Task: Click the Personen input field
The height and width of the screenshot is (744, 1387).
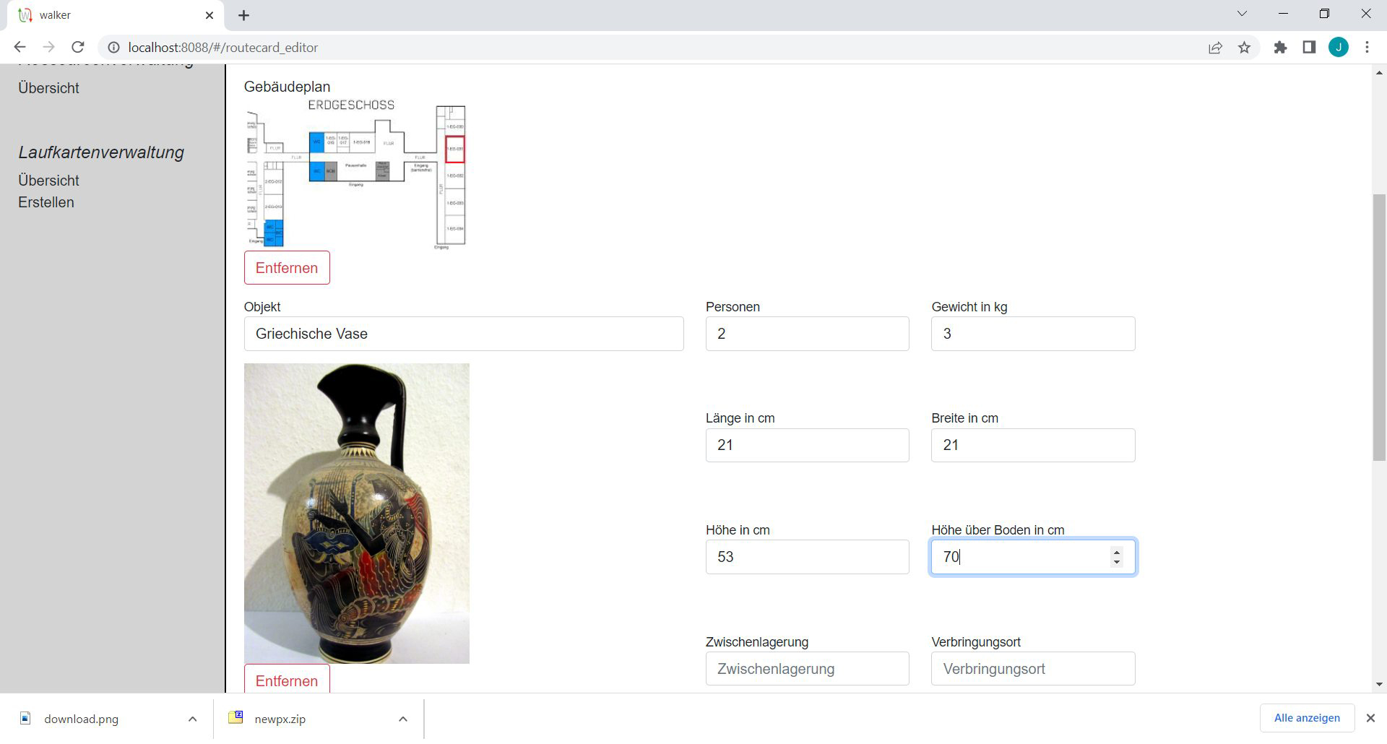Action: click(807, 334)
